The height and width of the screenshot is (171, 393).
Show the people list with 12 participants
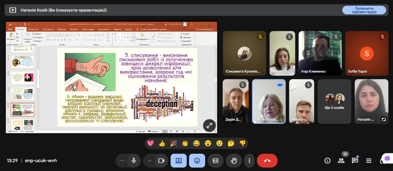point(341,161)
